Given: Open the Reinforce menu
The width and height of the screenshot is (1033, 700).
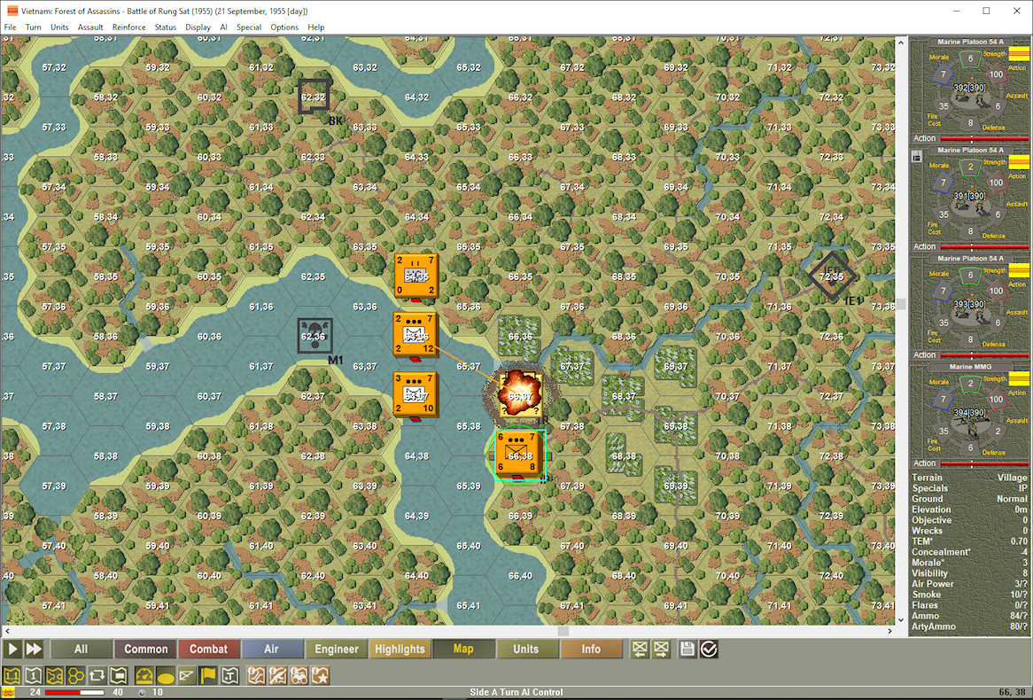Looking at the screenshot, I should tap(129, 27).
